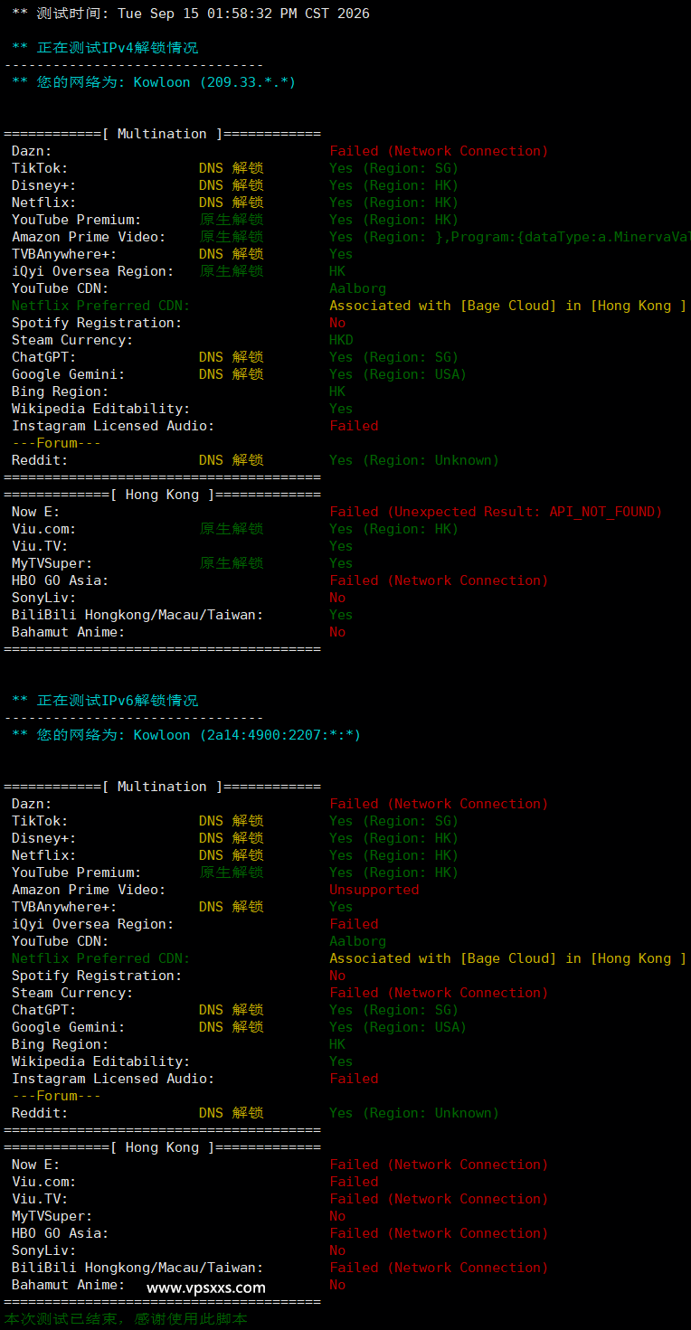
Task: Click Spotify Registration 'No' in IPv4 section
Action: 337,323
